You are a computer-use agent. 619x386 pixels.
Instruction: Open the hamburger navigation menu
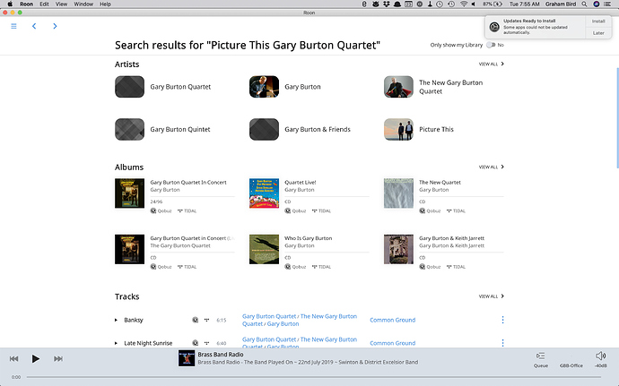point(13,26)
